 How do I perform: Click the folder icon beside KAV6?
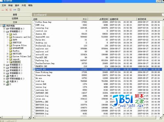tap(10, 40)
